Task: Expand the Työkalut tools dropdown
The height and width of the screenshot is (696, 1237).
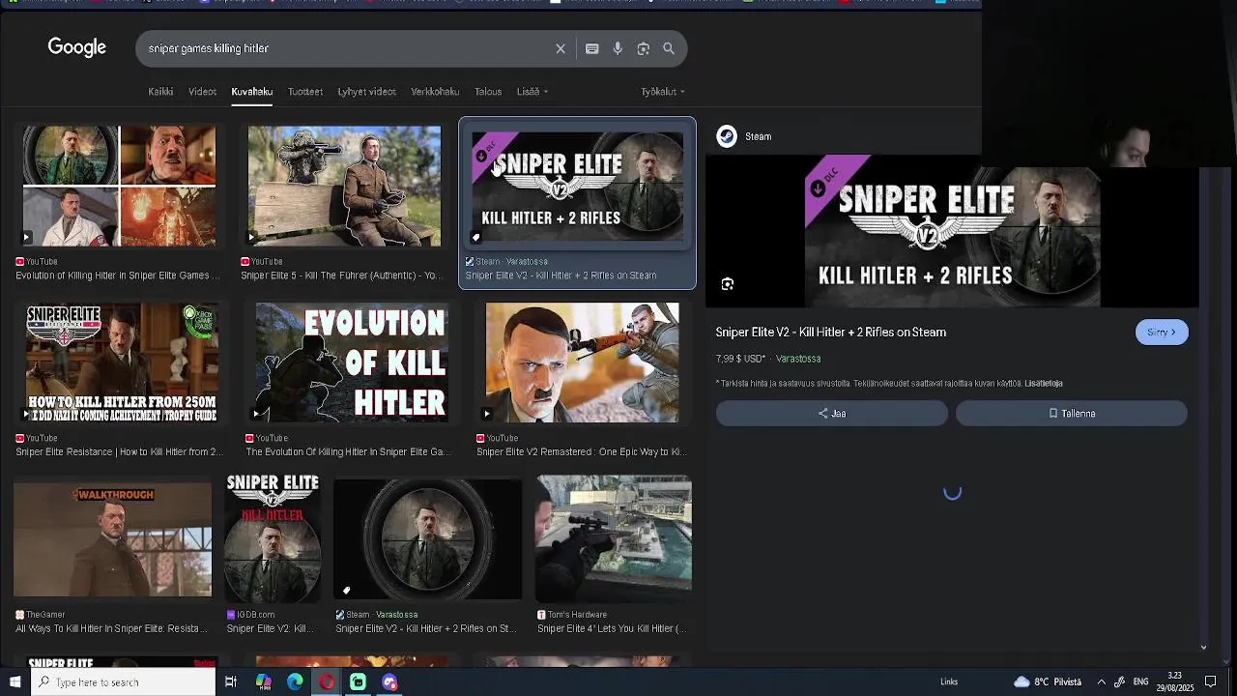Action: click(663, 92)
